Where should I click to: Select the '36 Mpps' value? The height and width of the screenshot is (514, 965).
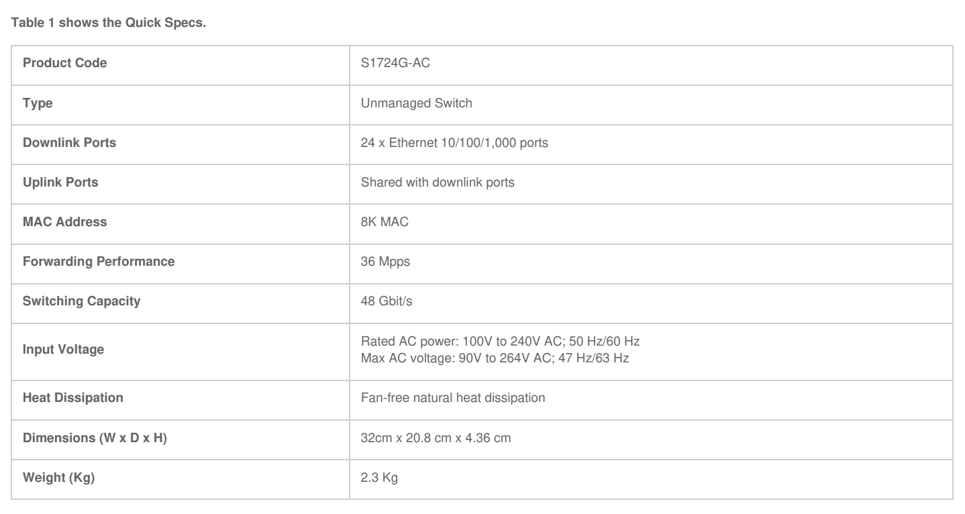385,262
